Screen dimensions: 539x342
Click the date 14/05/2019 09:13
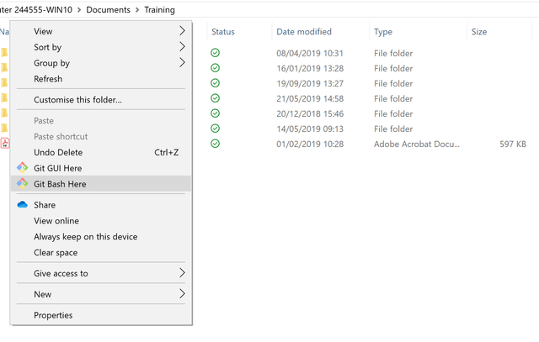tap(310, 129)
